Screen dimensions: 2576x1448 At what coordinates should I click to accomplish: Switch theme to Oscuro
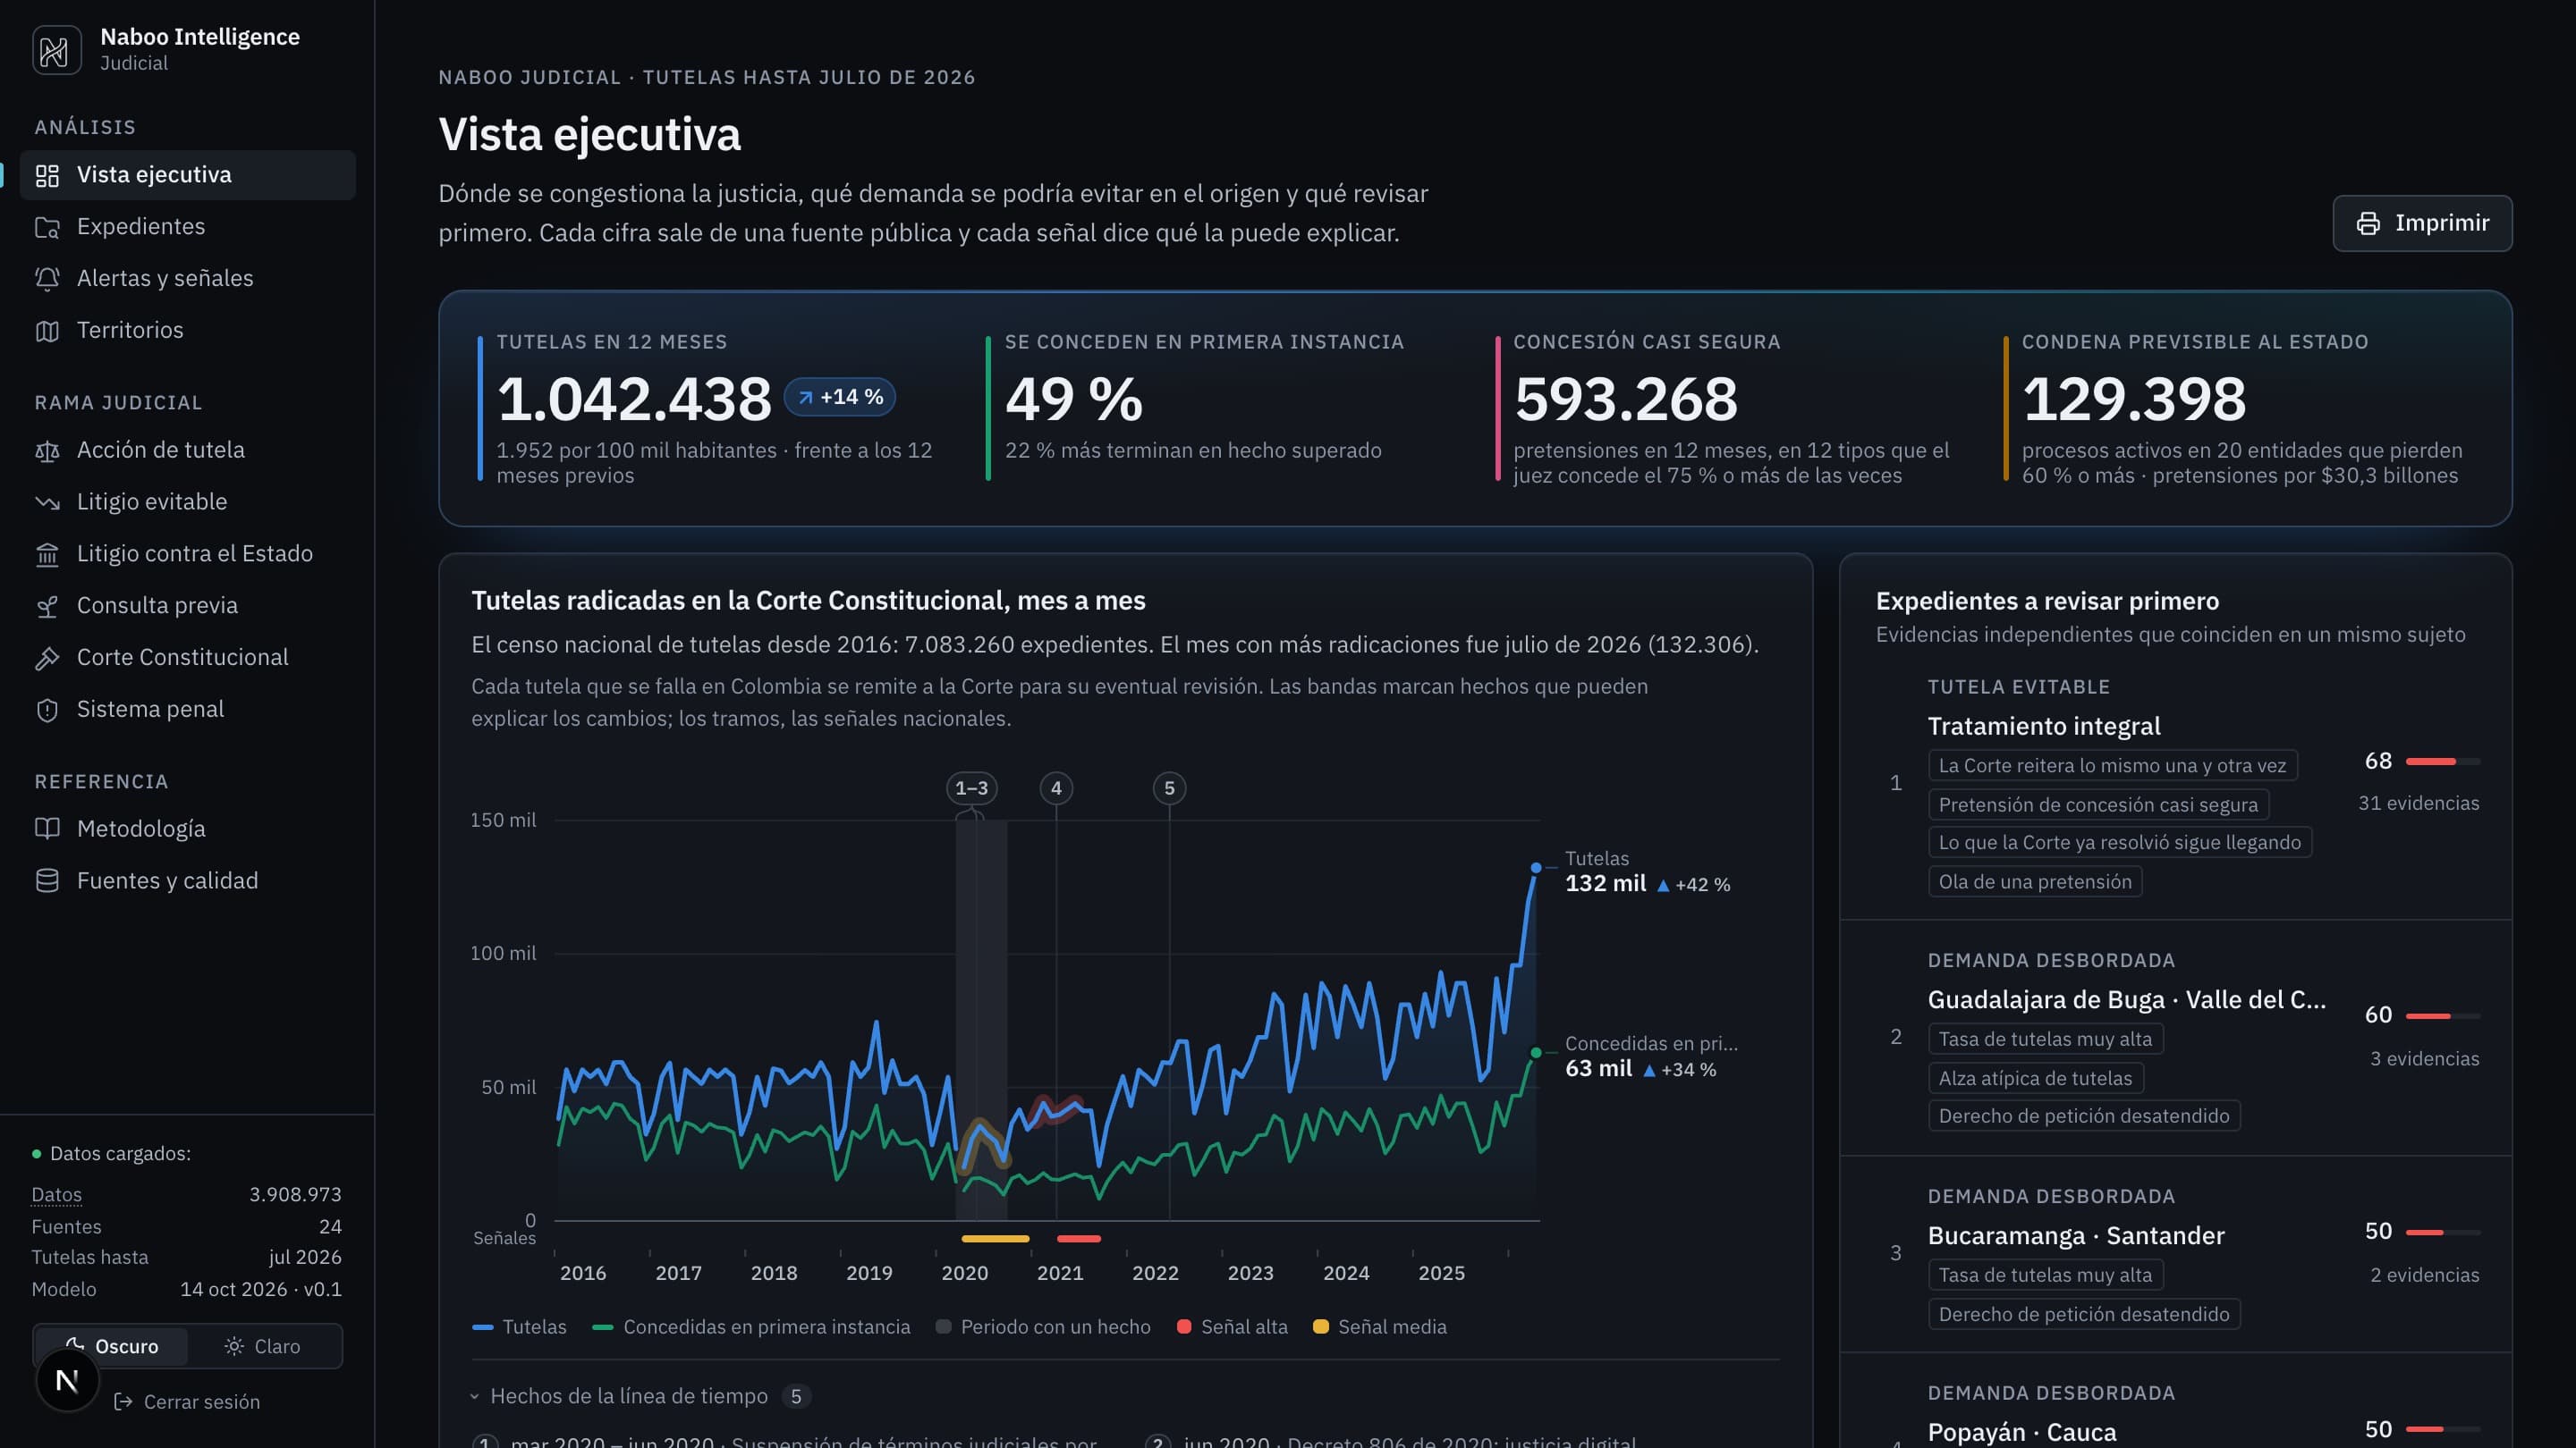(111, 1347)
